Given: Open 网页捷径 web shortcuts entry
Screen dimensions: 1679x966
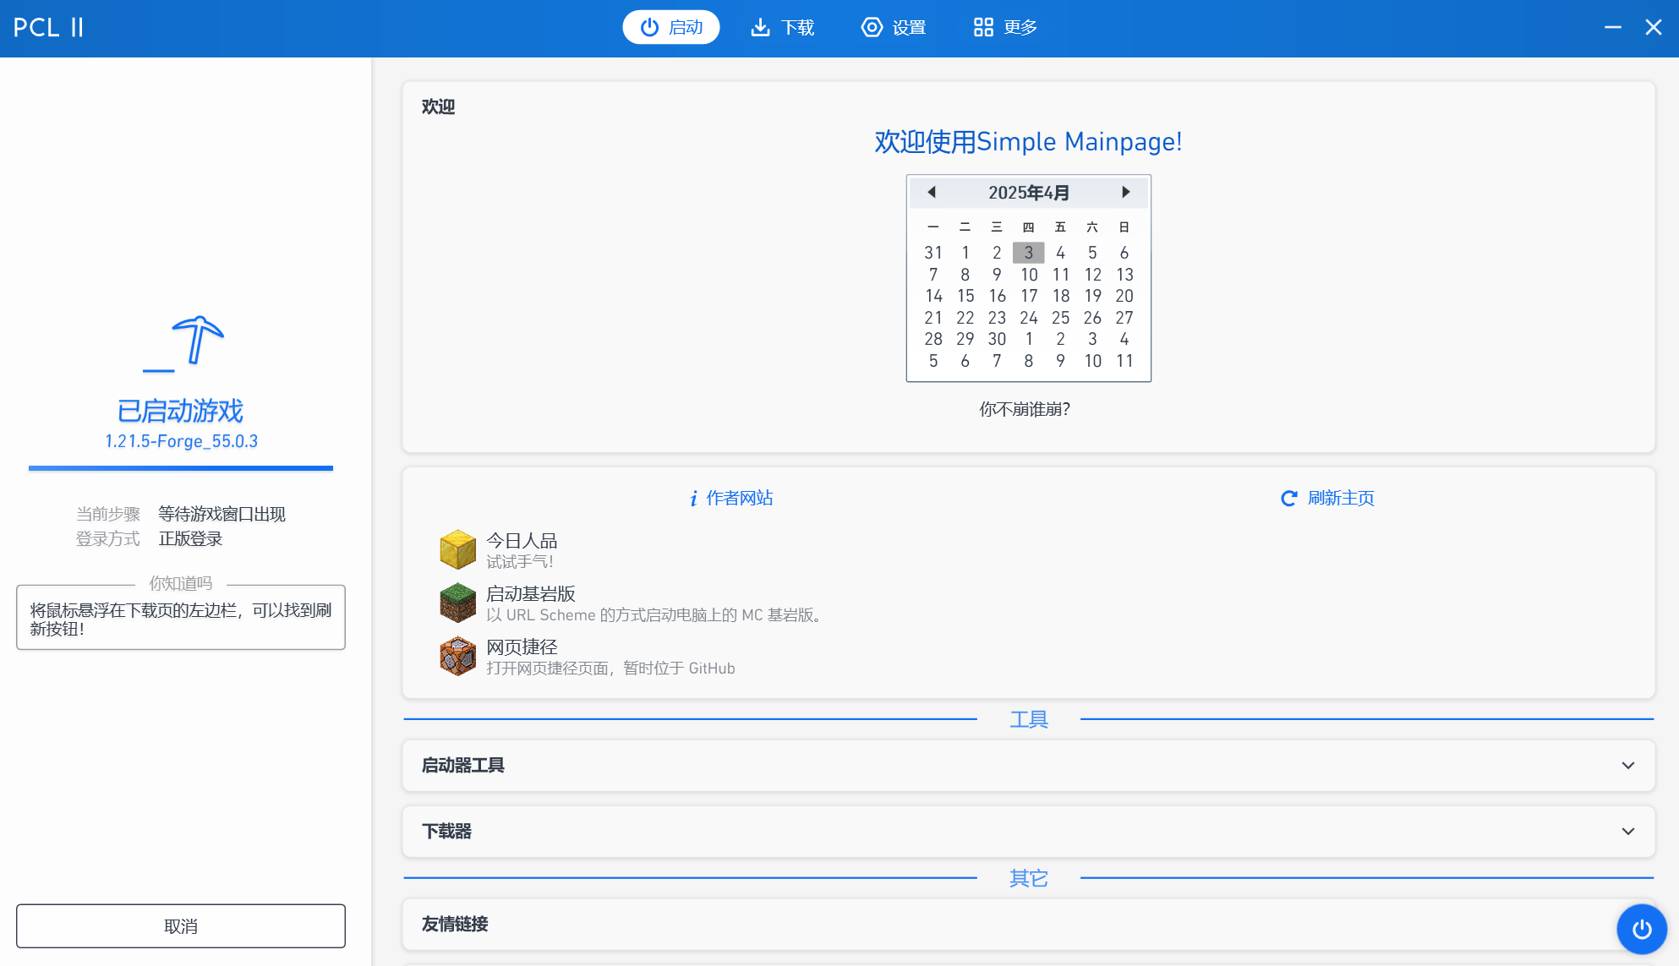Looking at the screenshot, I should point(1028,657).
